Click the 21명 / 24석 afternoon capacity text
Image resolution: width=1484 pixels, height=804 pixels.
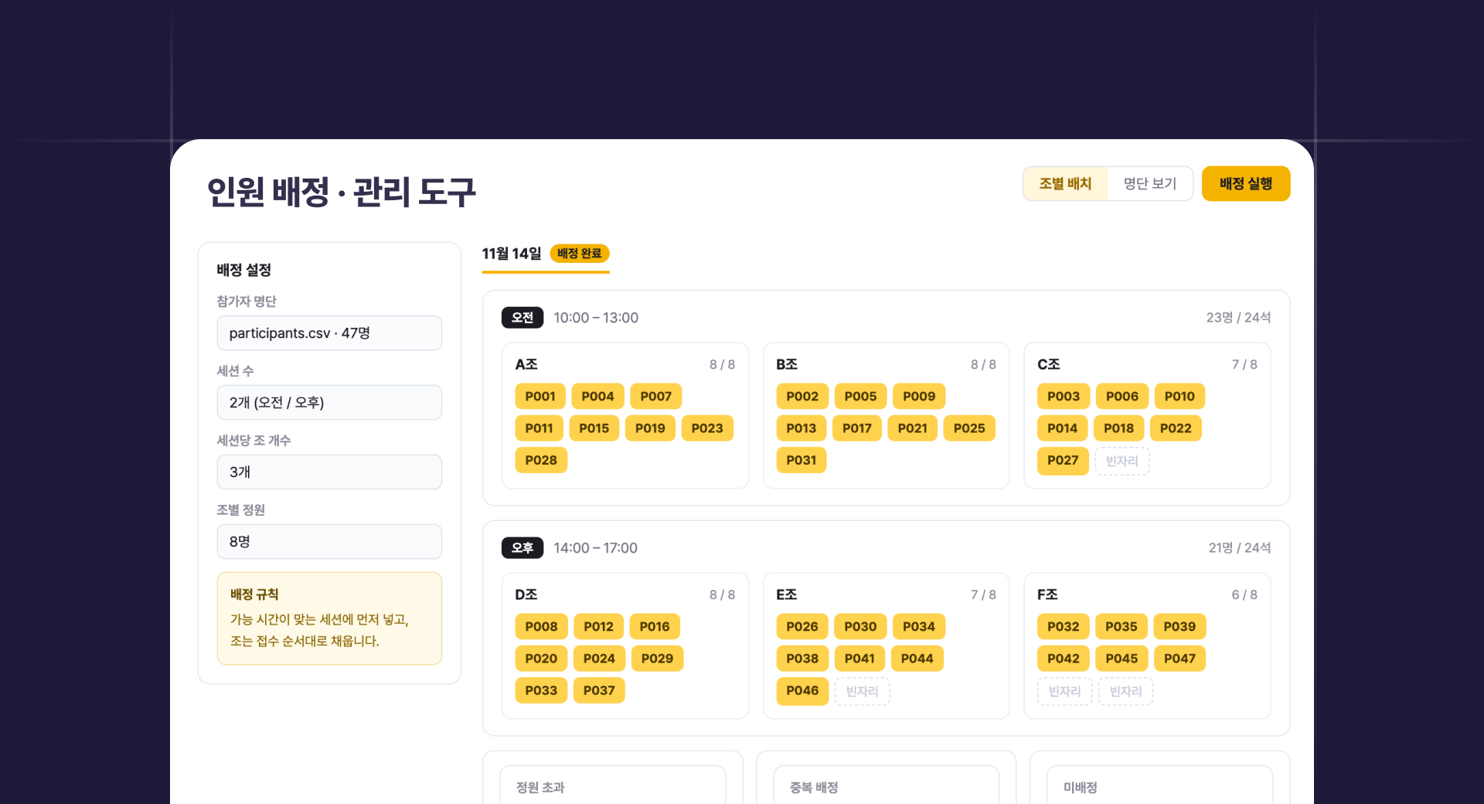tap(1240, 548)
